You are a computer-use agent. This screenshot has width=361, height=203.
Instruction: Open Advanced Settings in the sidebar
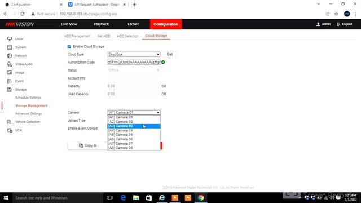pos(29,114)
